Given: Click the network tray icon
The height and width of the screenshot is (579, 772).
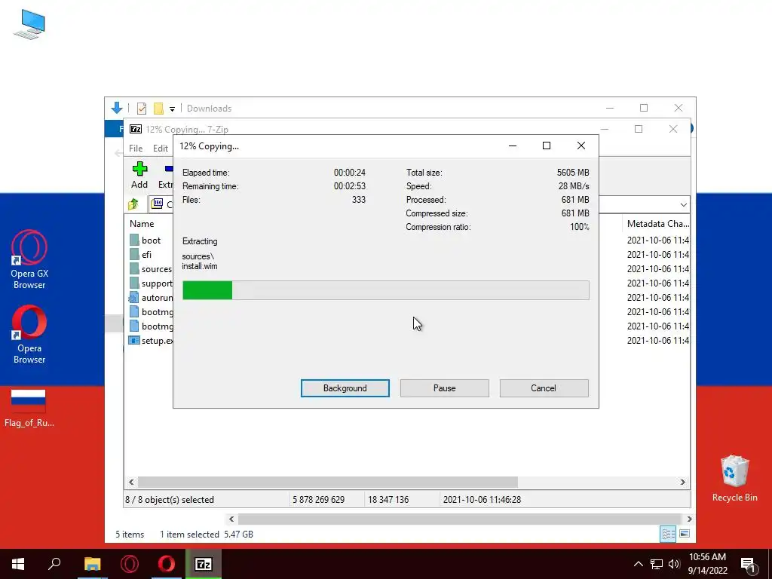Looking at the screenshot, I should [657, 564].
